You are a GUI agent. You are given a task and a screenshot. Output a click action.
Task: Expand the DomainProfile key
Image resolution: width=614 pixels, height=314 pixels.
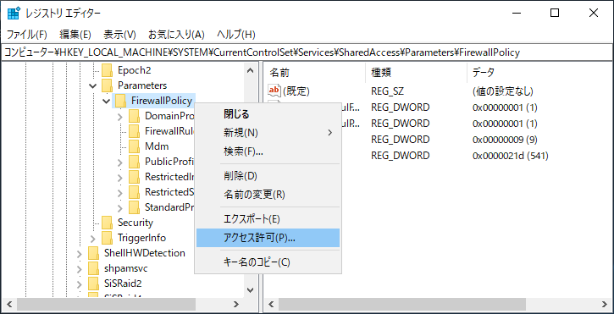click(x=120, y=116)
